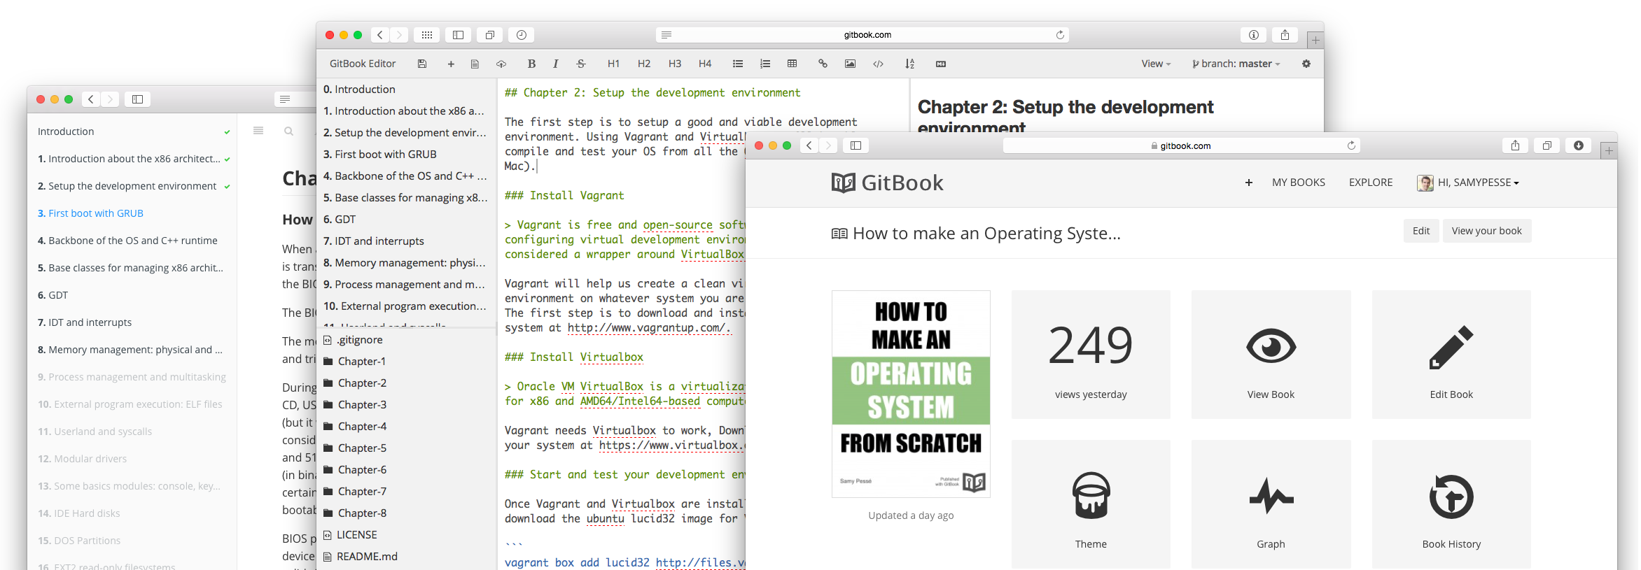Reload page in front Safari window
1641x570 pixels.
pyautogui.click(x=1351, y=145)
